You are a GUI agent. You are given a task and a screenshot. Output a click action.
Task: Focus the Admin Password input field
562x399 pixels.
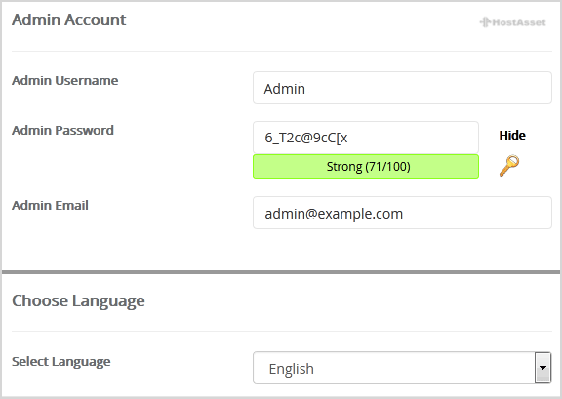click(366, 138)
